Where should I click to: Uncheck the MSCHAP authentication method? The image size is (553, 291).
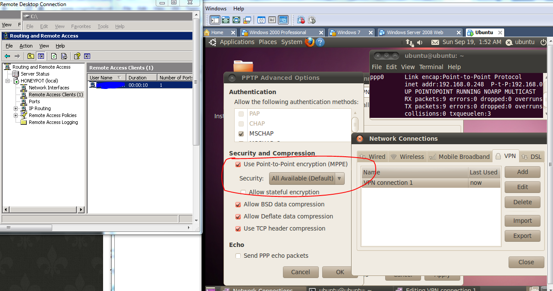pyautogui.click(x=241, y=133)
